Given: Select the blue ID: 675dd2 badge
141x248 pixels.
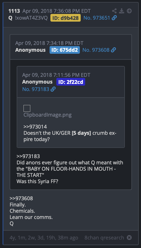Looking at the screenshot, I should pyautogui.click(x=65, y=50).
